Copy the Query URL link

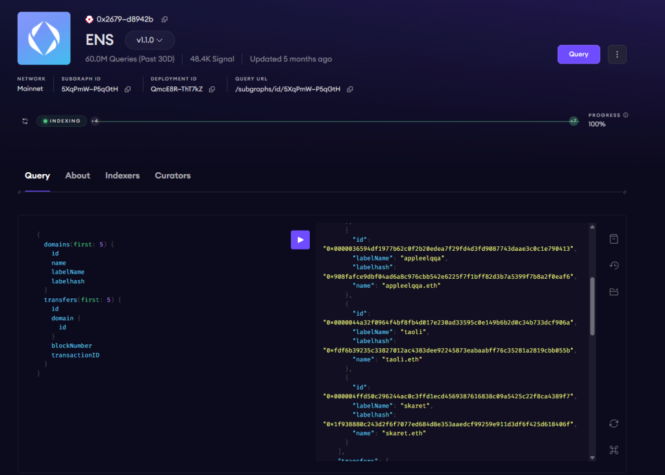tap(349, 89)
